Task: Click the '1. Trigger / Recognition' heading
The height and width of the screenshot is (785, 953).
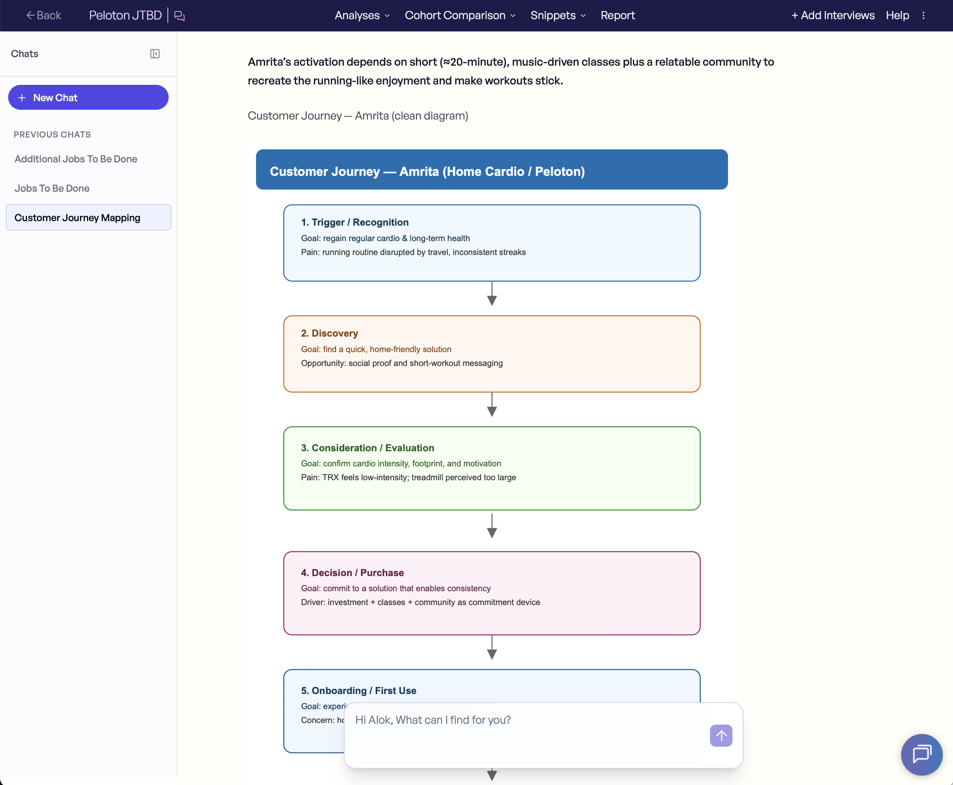Action: (x=355, y=222)
